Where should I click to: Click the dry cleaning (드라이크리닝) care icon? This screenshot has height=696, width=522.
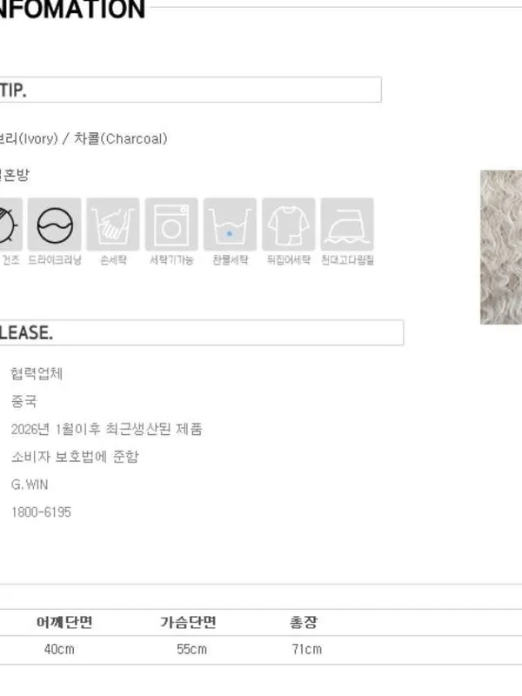[x=55, y=224]
